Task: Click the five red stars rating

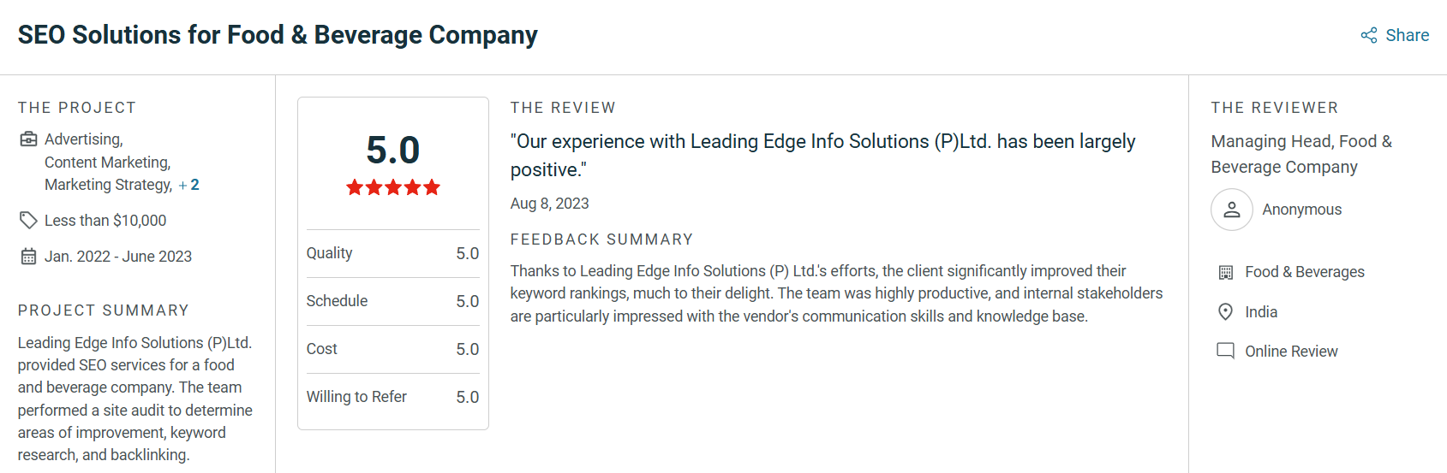Action: point(393,187)
